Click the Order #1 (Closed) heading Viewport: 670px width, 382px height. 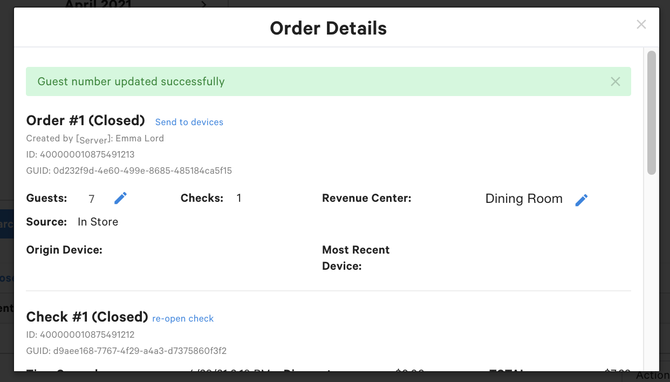coord(86,120)
